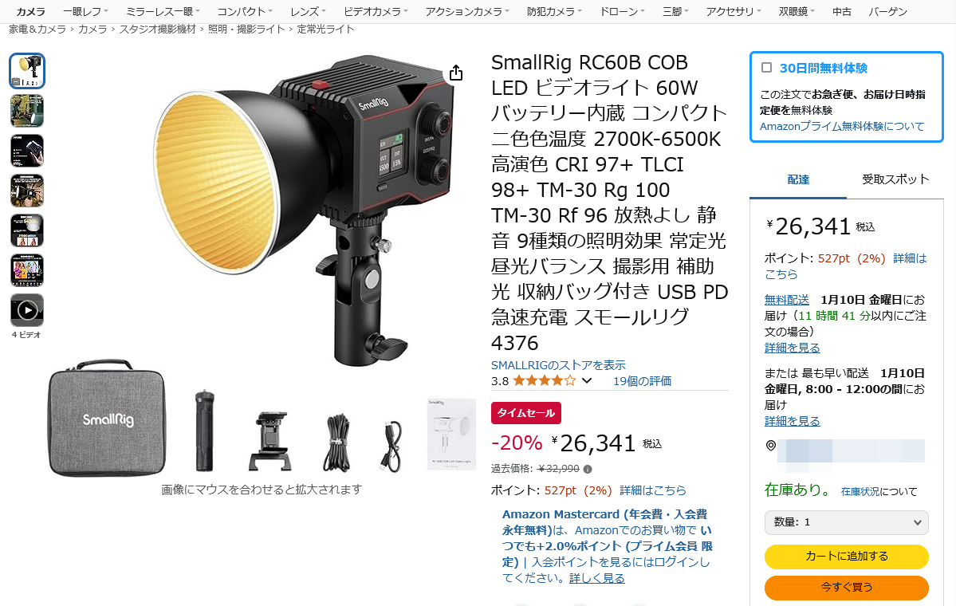Click the location pin icon
956x606 pixels.
click(771, 446)
